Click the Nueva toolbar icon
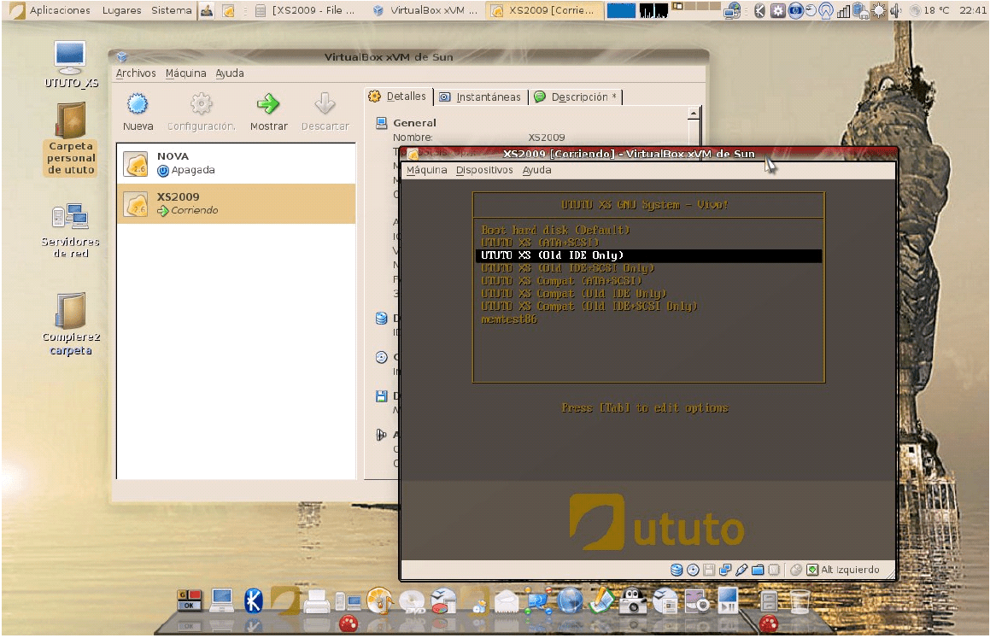 pos(138,105)
